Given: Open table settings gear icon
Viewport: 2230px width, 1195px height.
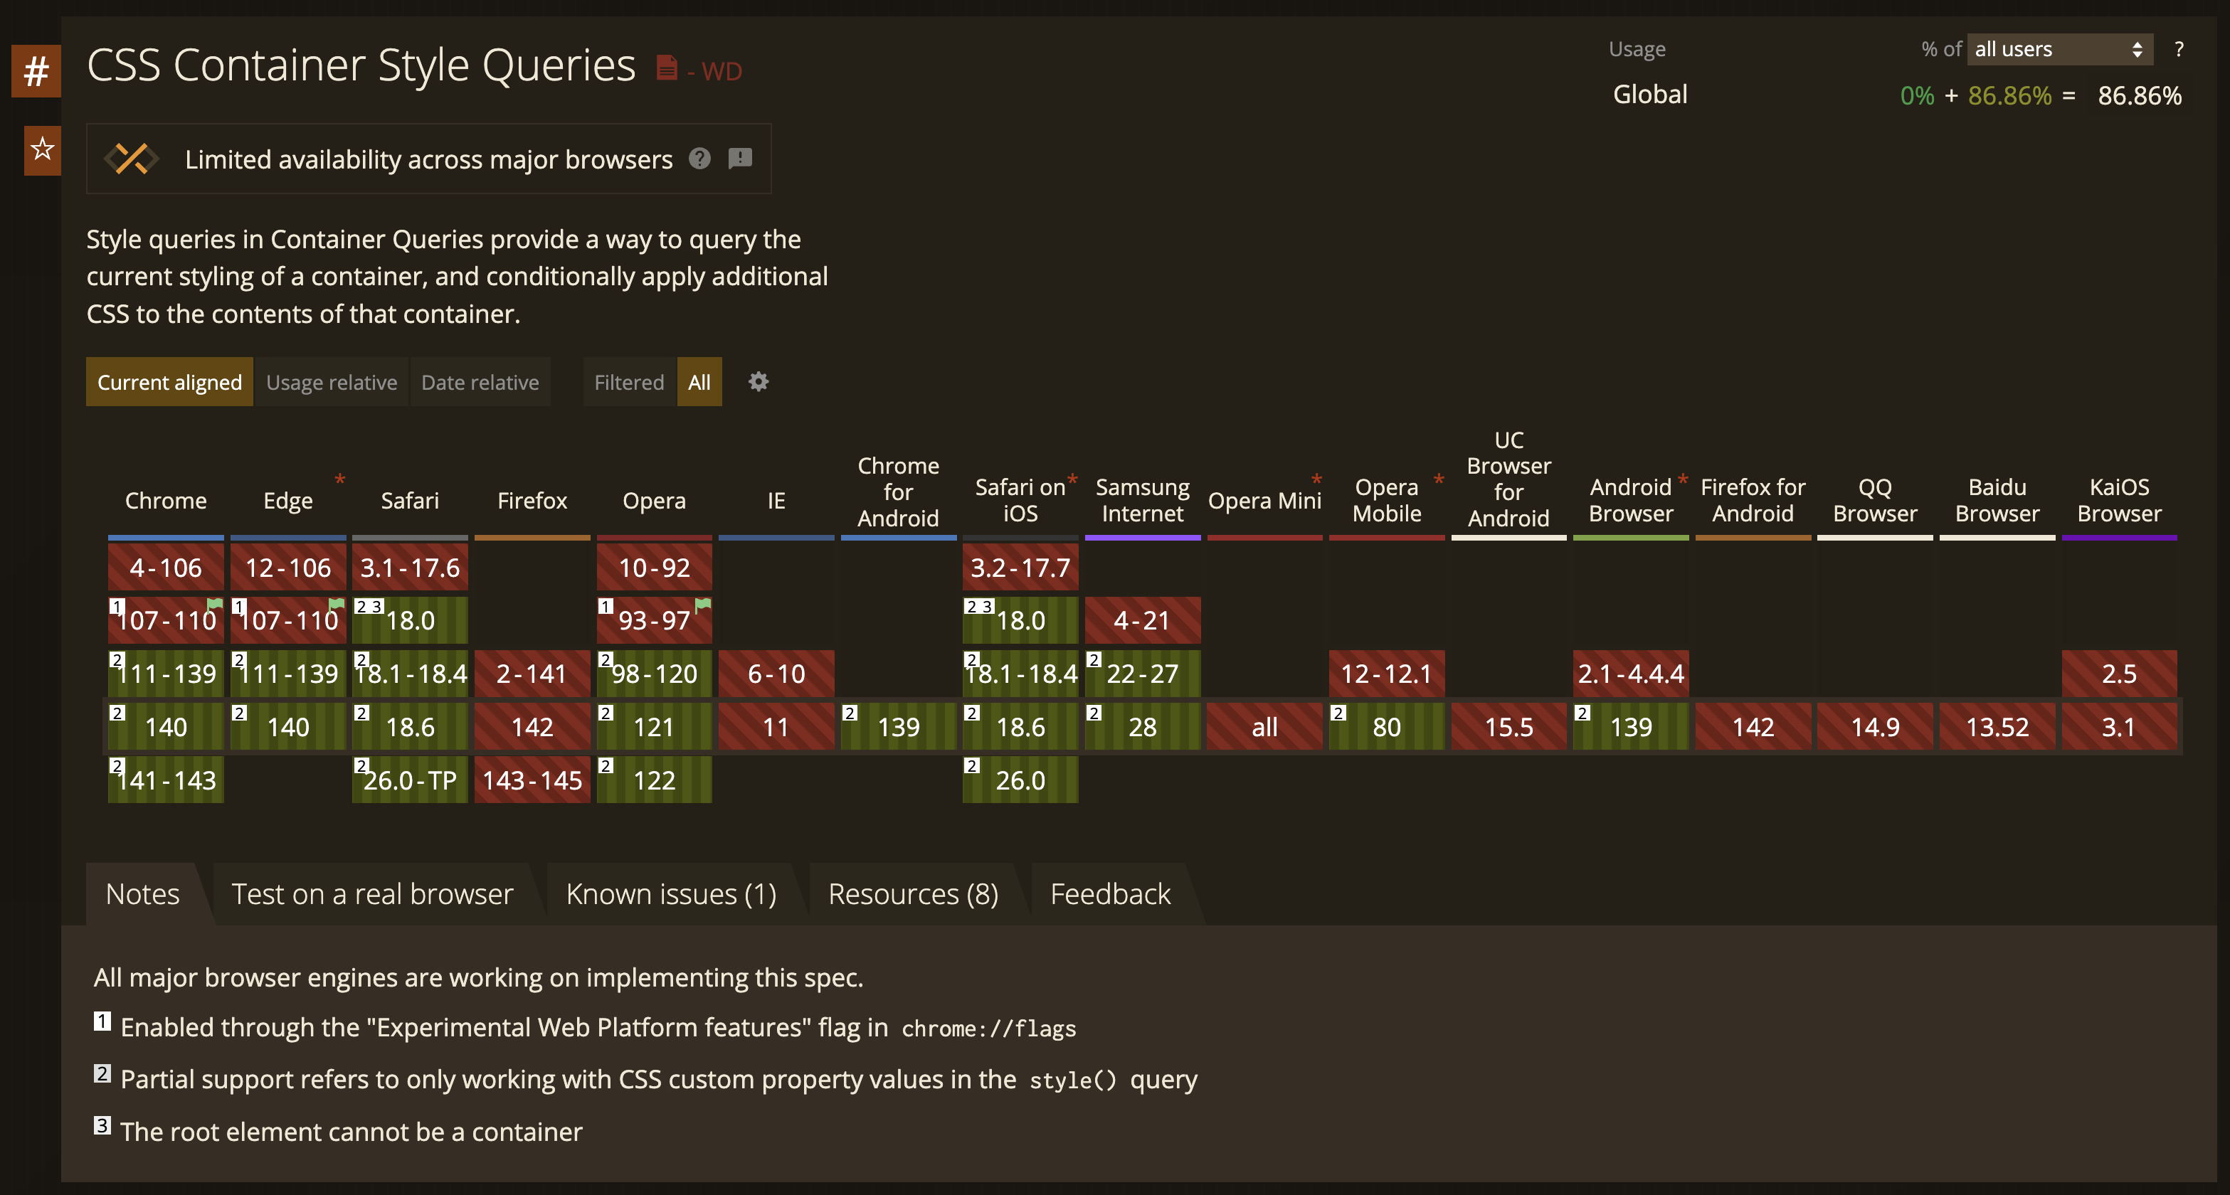Looking at the screenshot, I should pos(759,381).
